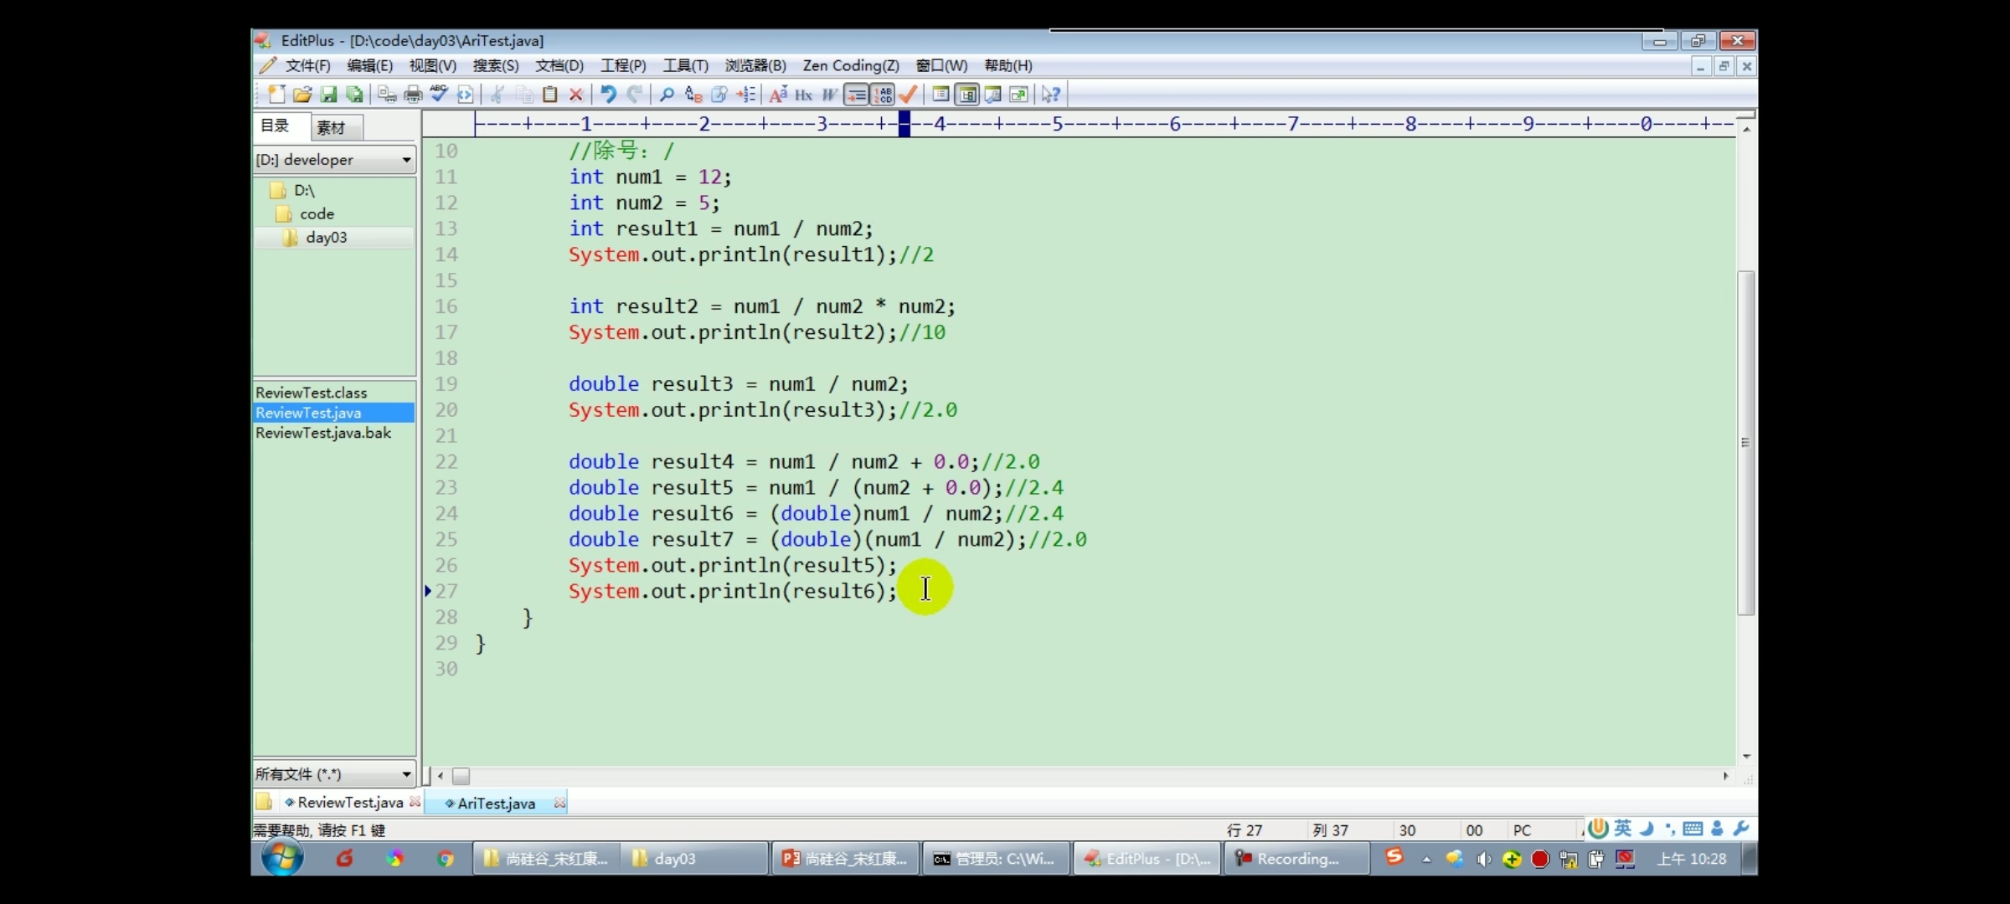Click the volume speaker tray icon

1483,860
